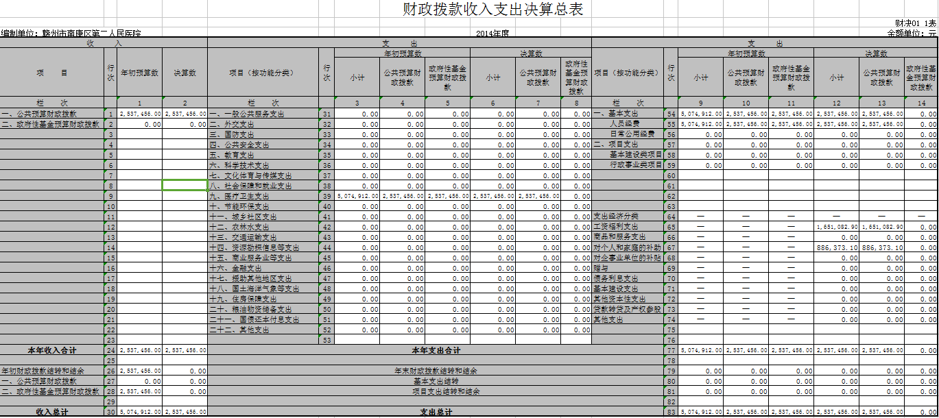
Task: Click the 十四、资源勘探信息等支出 cell
Action: tap(263, 248)
